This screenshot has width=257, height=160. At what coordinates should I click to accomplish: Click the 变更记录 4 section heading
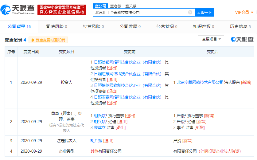click(15, 40)
